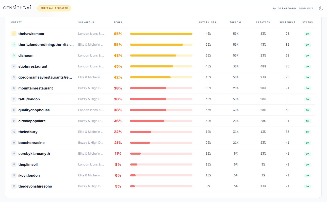Click the 60% entity strength for circolopopolare

pos(208,121)
